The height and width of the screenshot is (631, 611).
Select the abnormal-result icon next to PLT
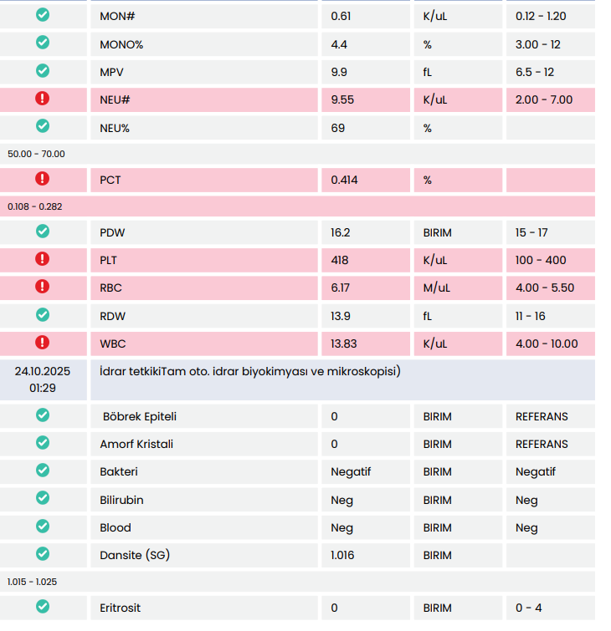click(43, 259)
